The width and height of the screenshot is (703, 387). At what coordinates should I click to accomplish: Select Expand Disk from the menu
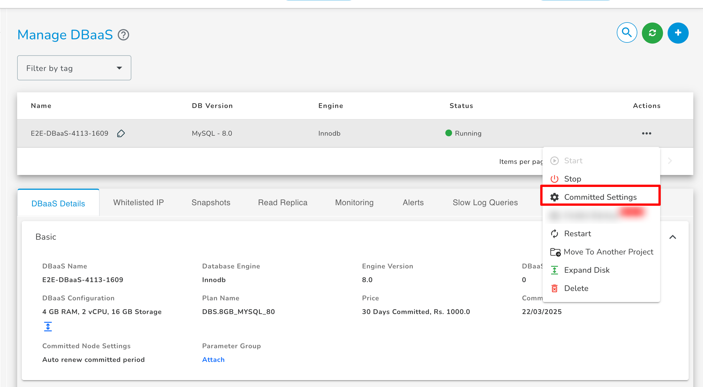[601, 270]
